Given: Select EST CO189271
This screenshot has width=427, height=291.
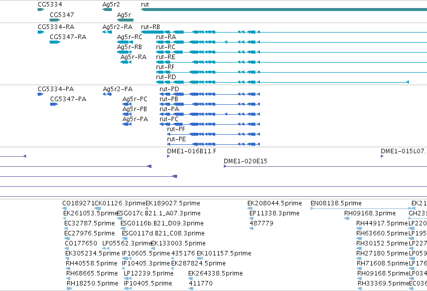Looking at the screenshot, I should pyautogui.click(x=78, y=203).
